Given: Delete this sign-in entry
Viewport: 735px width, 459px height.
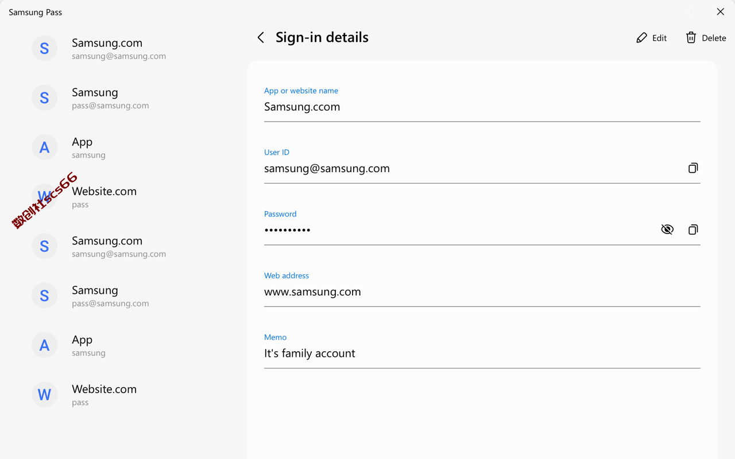Looking at the screenshot, I should (x=706, y=38).
